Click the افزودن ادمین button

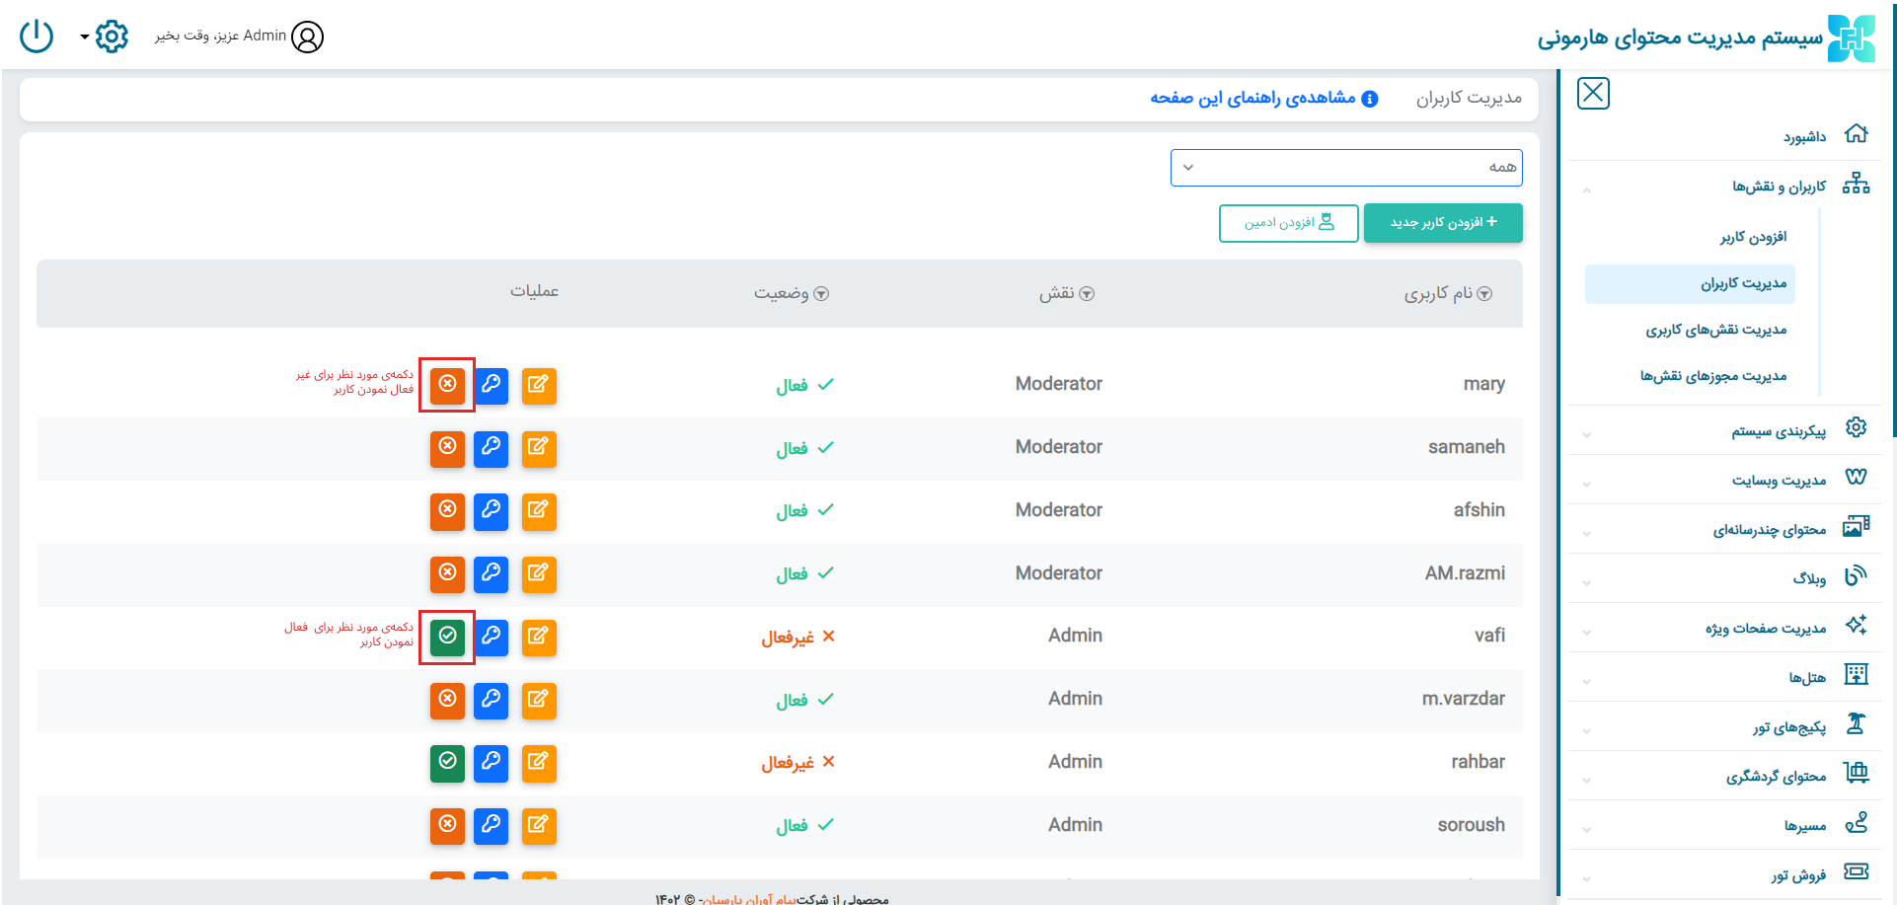point(1288,223)
